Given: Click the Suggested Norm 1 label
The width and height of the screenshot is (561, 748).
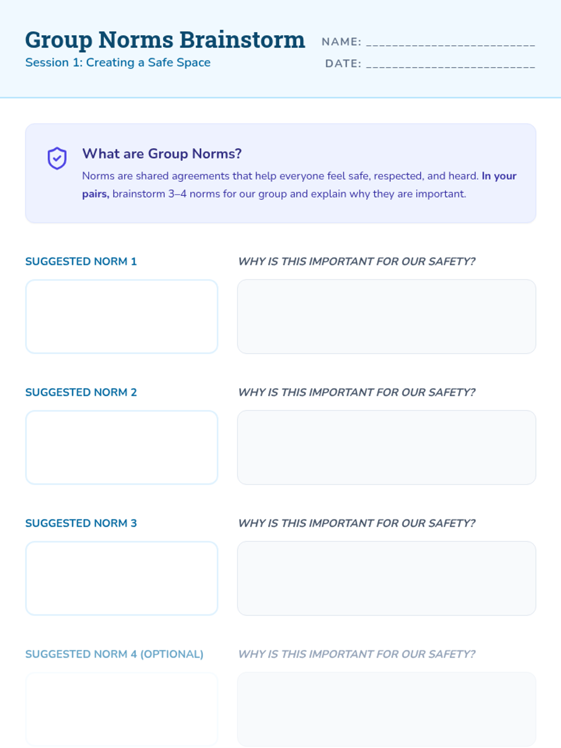Looking at the screenshot, I should coord(81,261).
